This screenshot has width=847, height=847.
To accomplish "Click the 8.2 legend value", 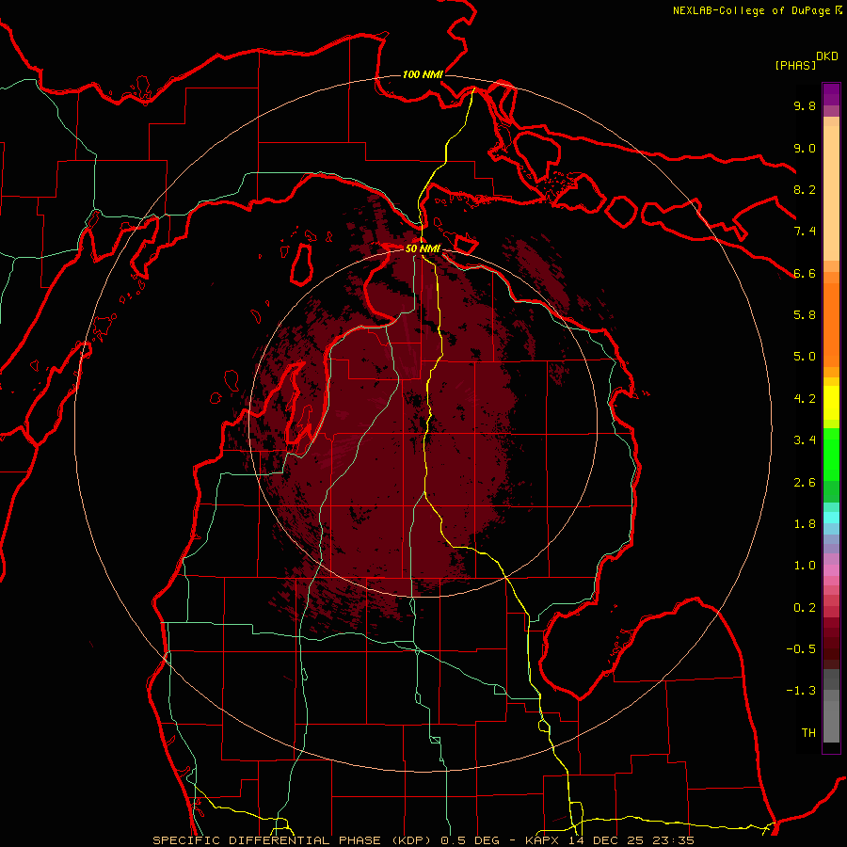I will coord(805,189).
